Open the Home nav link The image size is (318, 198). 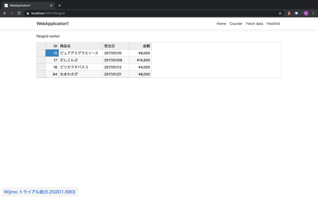click(x=221, y=23)
